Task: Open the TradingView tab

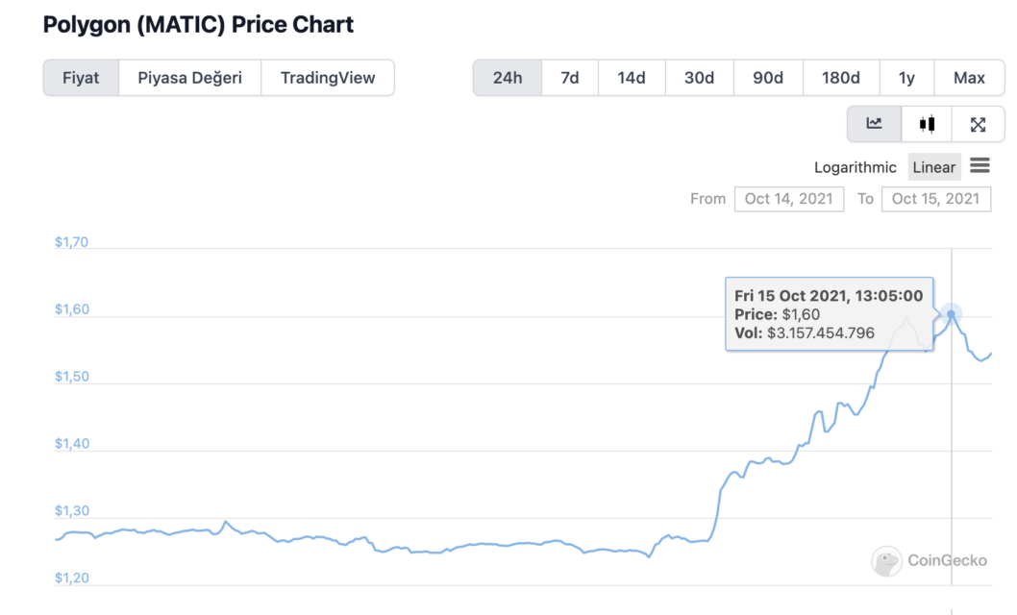Action: click(x=327, y=78)
